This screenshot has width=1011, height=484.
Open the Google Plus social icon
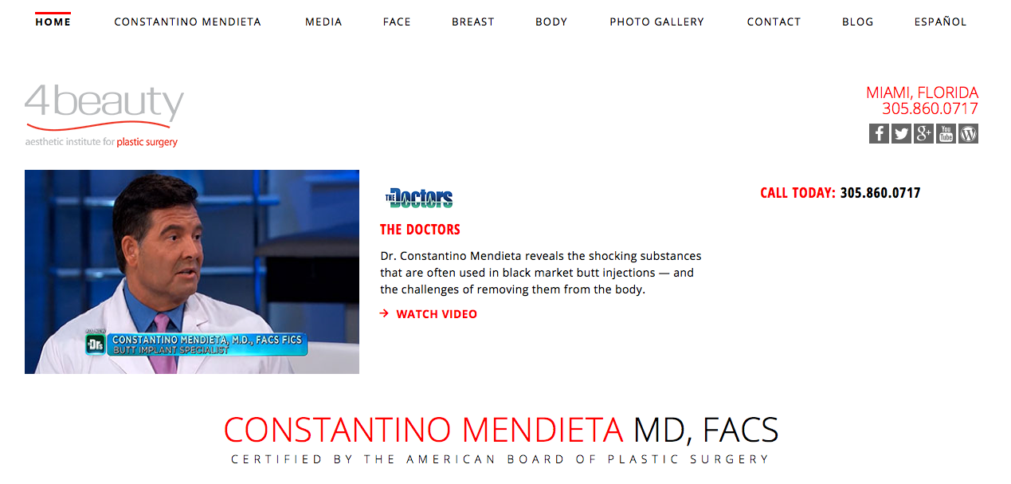[x=923, y=134]
